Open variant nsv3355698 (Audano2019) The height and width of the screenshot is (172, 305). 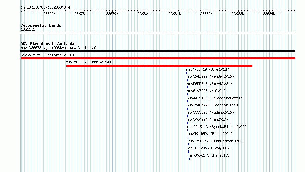(x=210, y=112)
